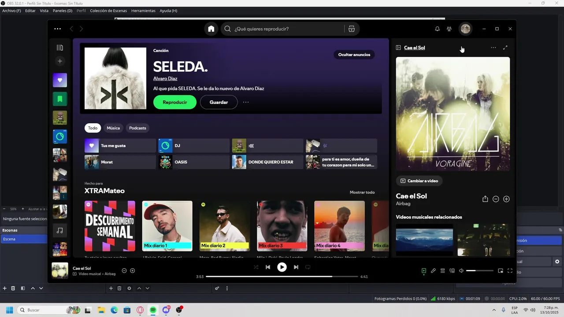Image resolution: width=564 pixels, height=317 pixels.
Task: Open OBS Herramientas menu
Action: [x=143, y=11]
